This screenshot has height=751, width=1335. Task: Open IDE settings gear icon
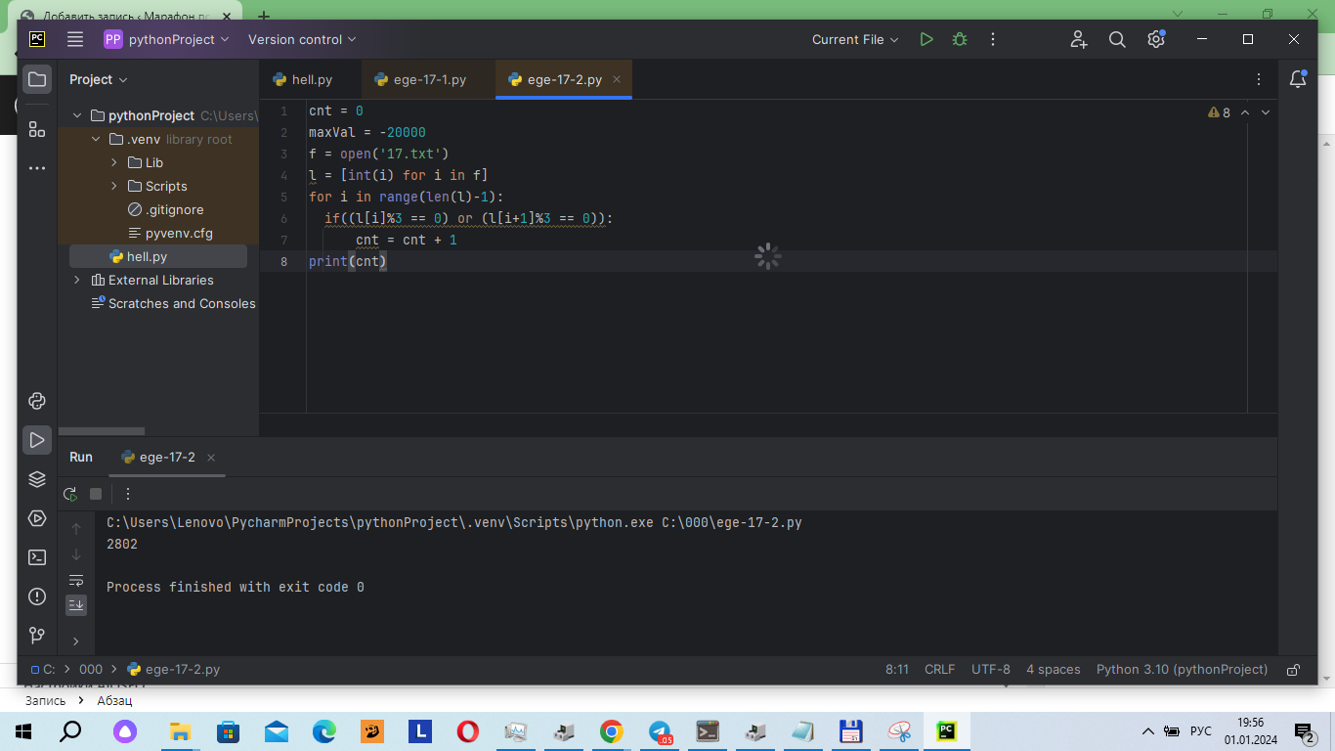click(x=1156, y=39)
